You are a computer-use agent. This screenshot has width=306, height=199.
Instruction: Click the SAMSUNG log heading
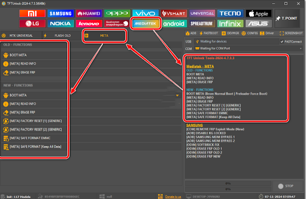pos(194,125)
